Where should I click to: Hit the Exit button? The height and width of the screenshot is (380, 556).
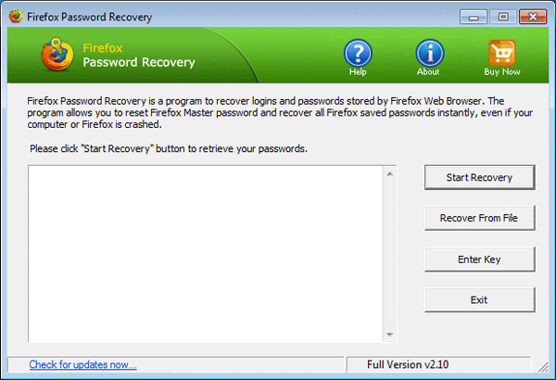click(479, 299)
